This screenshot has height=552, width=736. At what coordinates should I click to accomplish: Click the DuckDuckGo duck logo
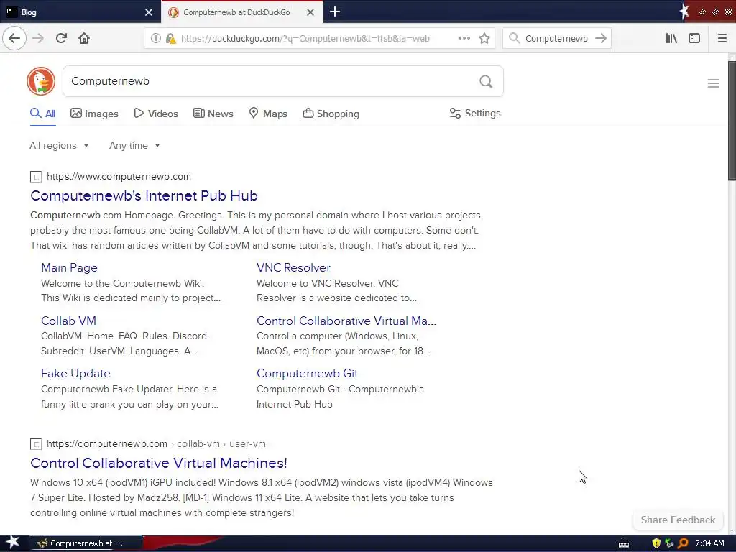41,81
